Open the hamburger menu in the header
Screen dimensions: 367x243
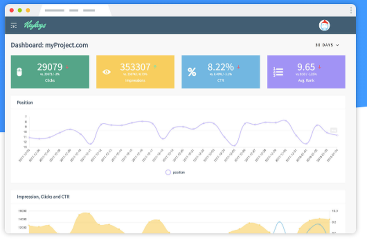pos(14,25)
